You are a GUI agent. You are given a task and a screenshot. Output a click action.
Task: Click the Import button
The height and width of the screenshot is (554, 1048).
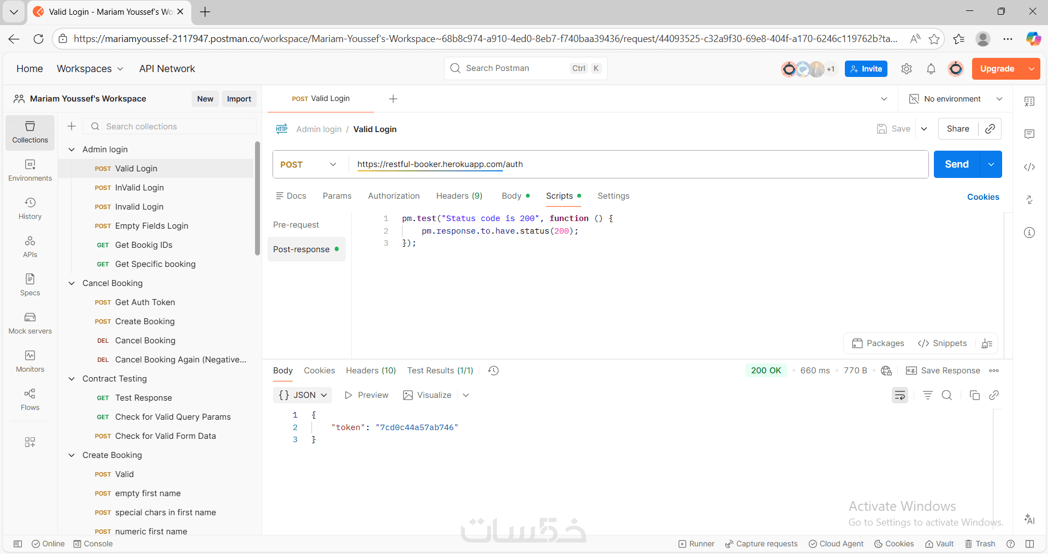(x=239, y=99)
